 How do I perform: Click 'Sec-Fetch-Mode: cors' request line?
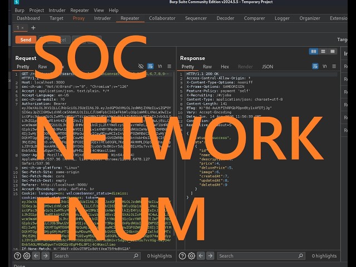click(x=43, y=176)
